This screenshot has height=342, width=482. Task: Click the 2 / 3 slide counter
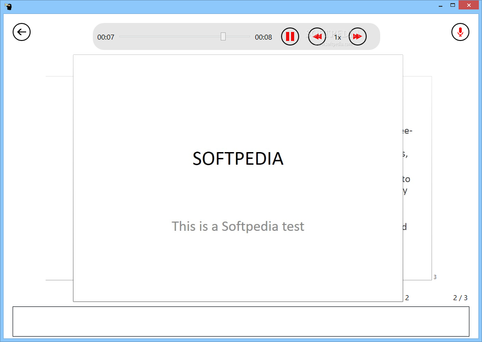coord(460,298)
